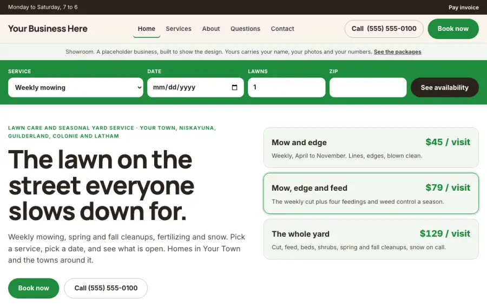This screenshot has width=487, height=305.
Task: Select the Mow, edge and feed $79 card
Action: point(371,193)
